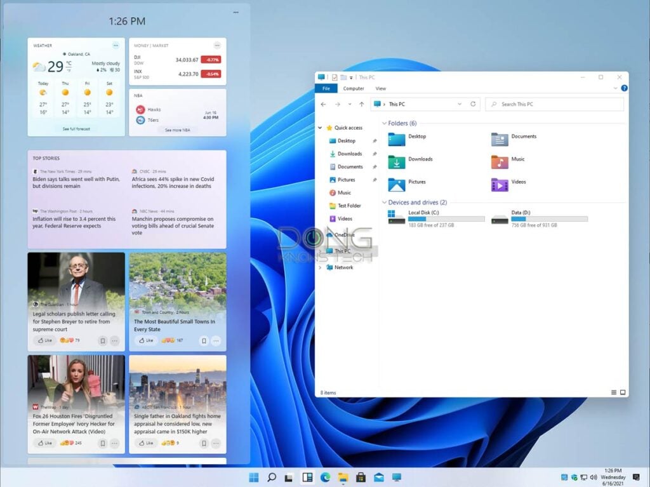650x487 pixels.
Task: Open File Explorer help
Action: [625, 88]
